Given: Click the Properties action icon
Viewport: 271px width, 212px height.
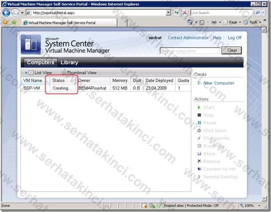Looking at the screenshot, I should [x=199, y=146].
